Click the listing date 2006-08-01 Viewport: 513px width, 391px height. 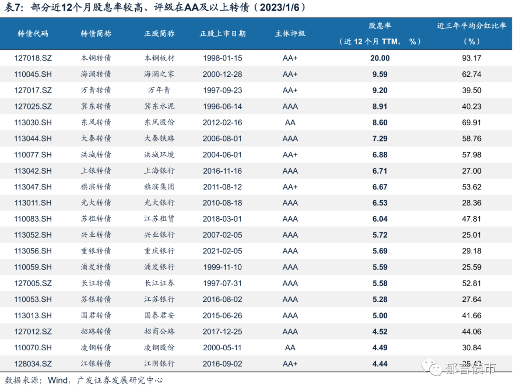coord(222,139)
